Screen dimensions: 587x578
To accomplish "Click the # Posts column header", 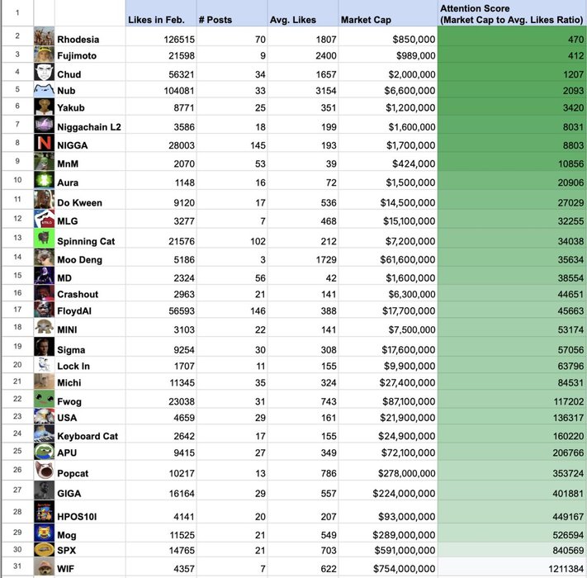I will 231,19.
